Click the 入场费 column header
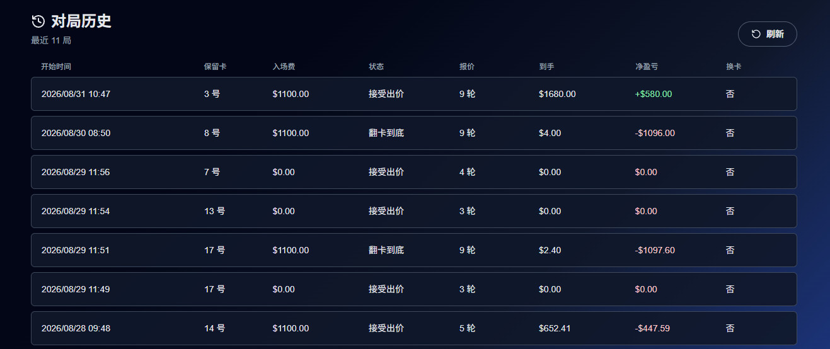This screenshot has height=349, width=830. pos(284,66)
